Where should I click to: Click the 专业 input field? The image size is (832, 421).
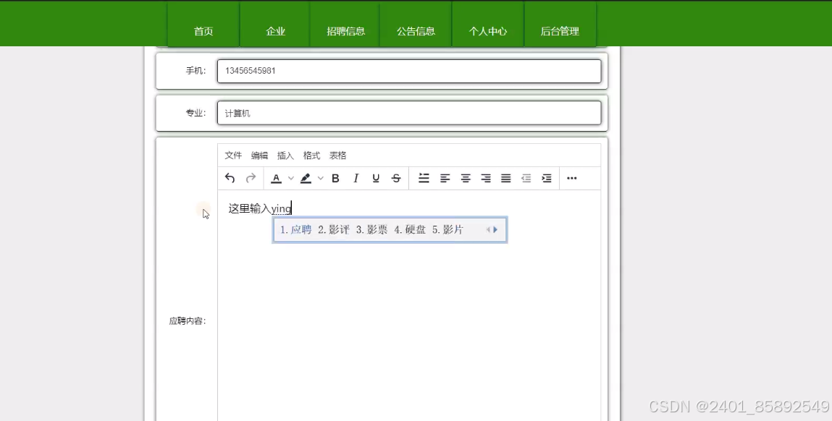[x=409, y=113]
